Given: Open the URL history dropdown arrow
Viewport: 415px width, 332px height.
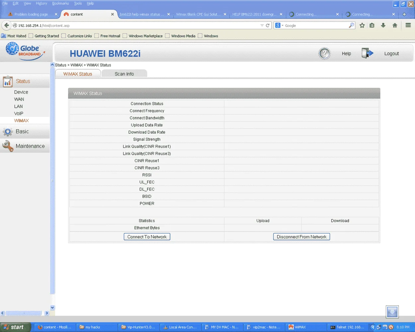Looking at the screenshot, I should coord(262,25).
